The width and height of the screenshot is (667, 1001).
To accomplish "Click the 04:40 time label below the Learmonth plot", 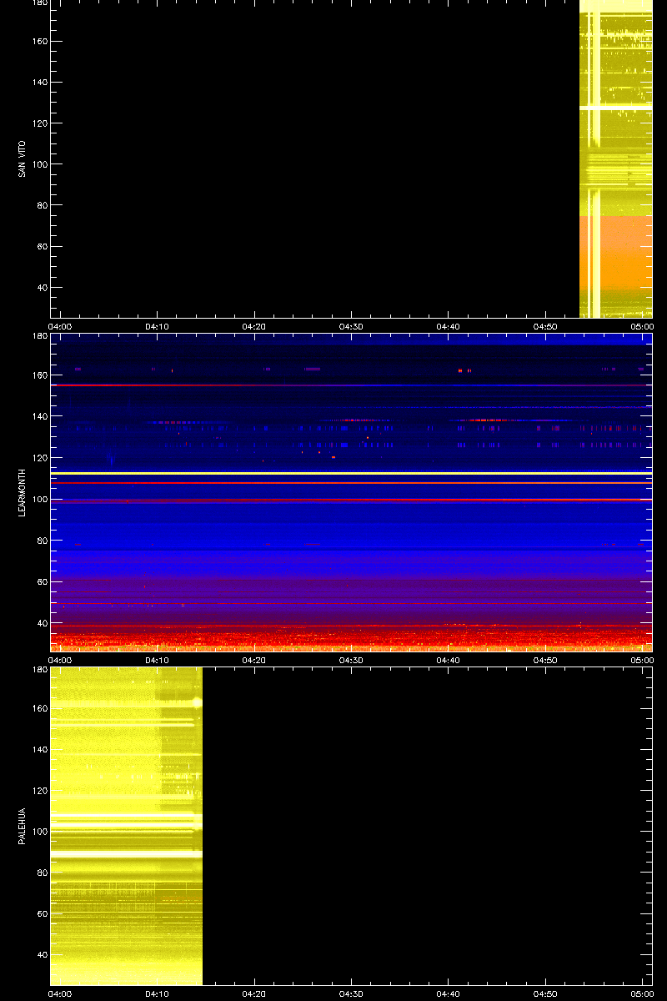I will [449, 660].
